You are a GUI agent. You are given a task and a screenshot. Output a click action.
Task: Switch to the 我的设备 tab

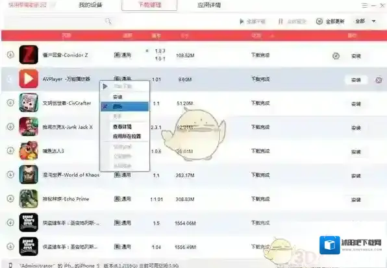pyautogui.click(x=90, y=5)
